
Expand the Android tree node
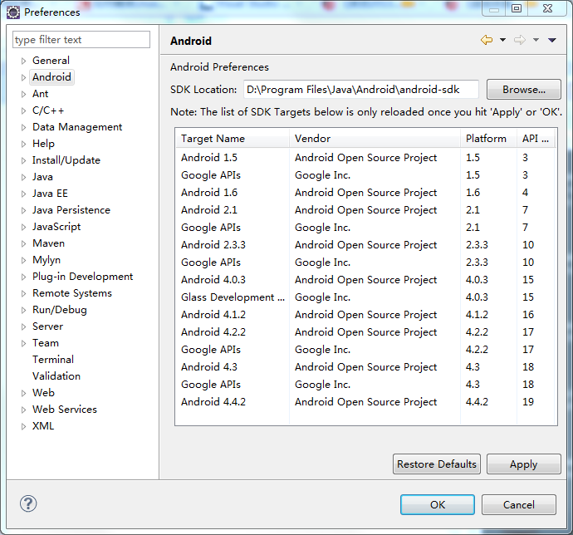(23, 77)
